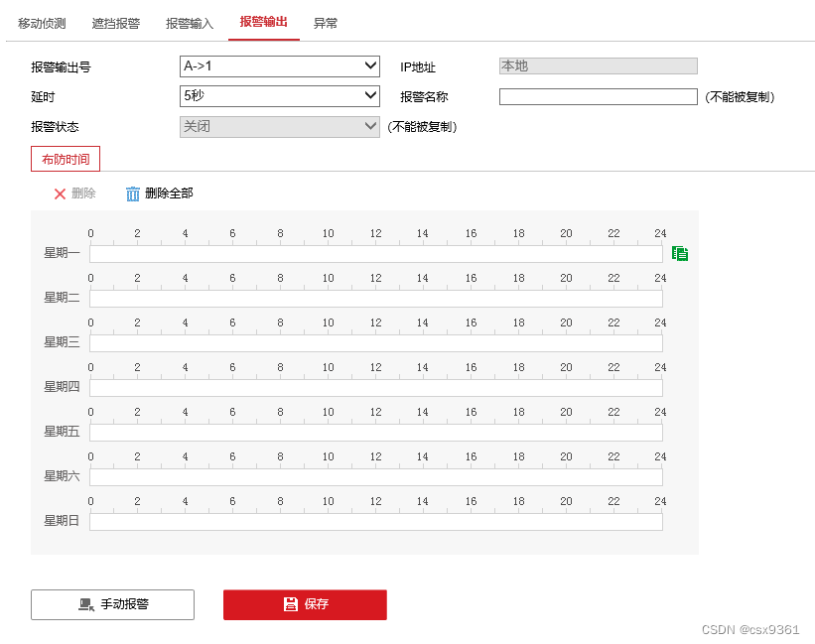
Task: Click the red 保存 button
Action: point(305,604)
